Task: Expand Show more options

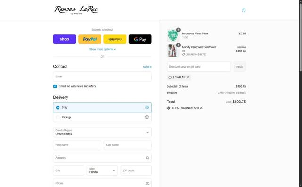Action: (102, 49)
